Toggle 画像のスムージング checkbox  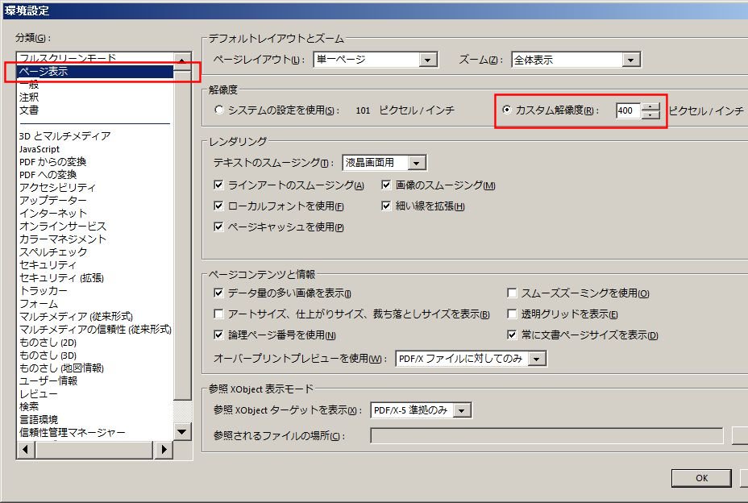pos(386,185)
